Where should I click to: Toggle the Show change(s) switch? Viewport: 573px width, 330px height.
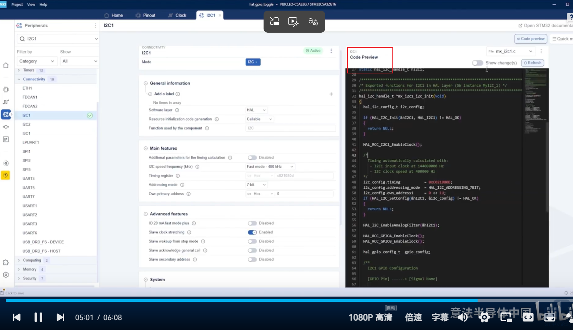[477, 63]
